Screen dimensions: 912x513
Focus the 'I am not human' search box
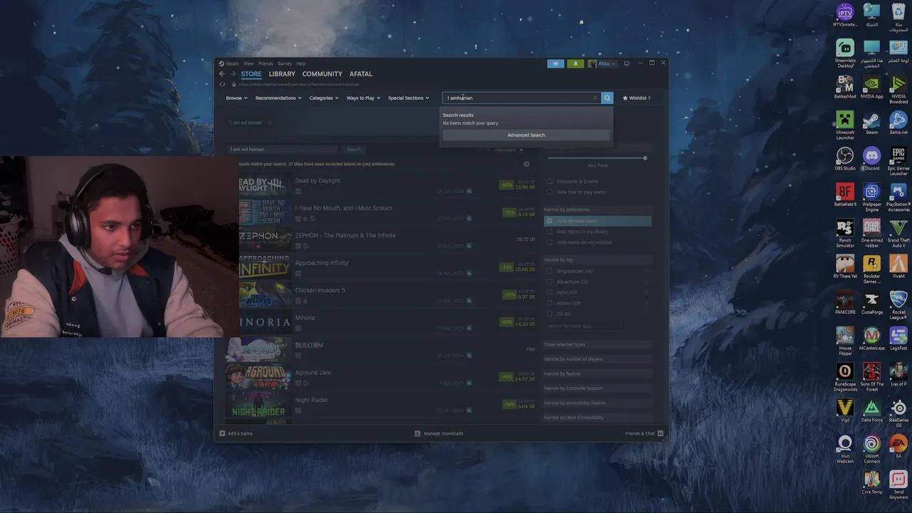(x=284, y=149)
